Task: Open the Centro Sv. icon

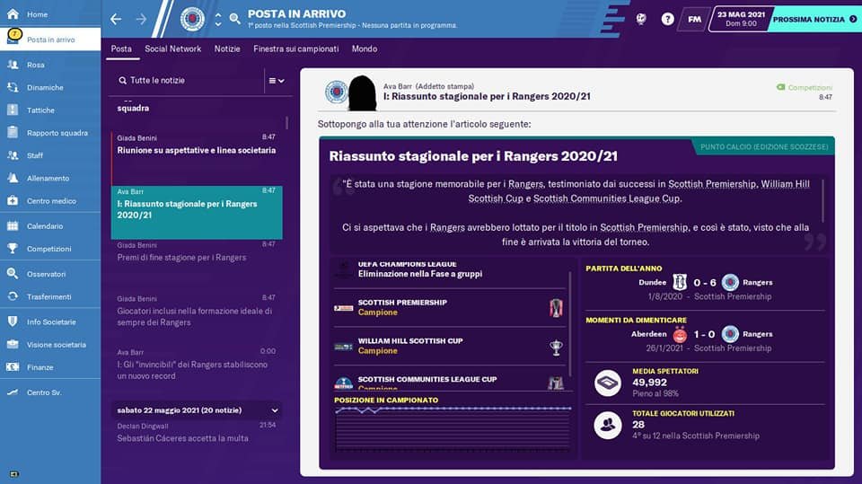Action: click(13, 392)
